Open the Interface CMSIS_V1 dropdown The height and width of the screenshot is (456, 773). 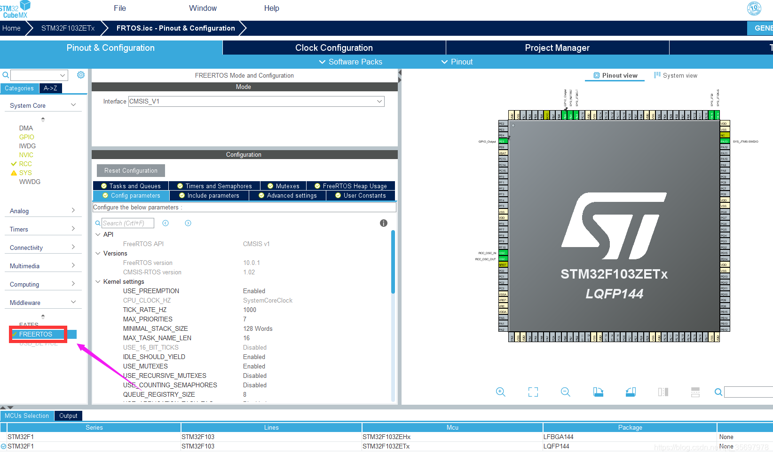pyautogui.click(x=379, y=101)
